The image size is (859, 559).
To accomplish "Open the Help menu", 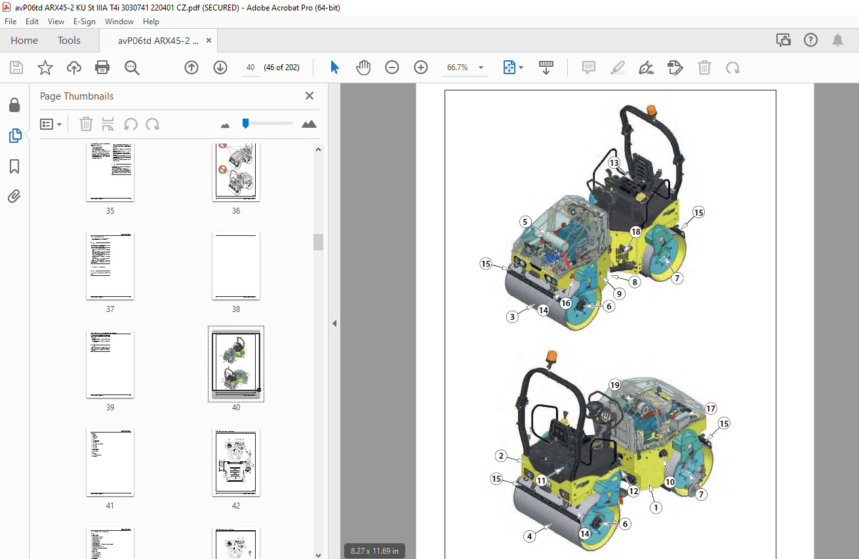I will tap(151, 21).
